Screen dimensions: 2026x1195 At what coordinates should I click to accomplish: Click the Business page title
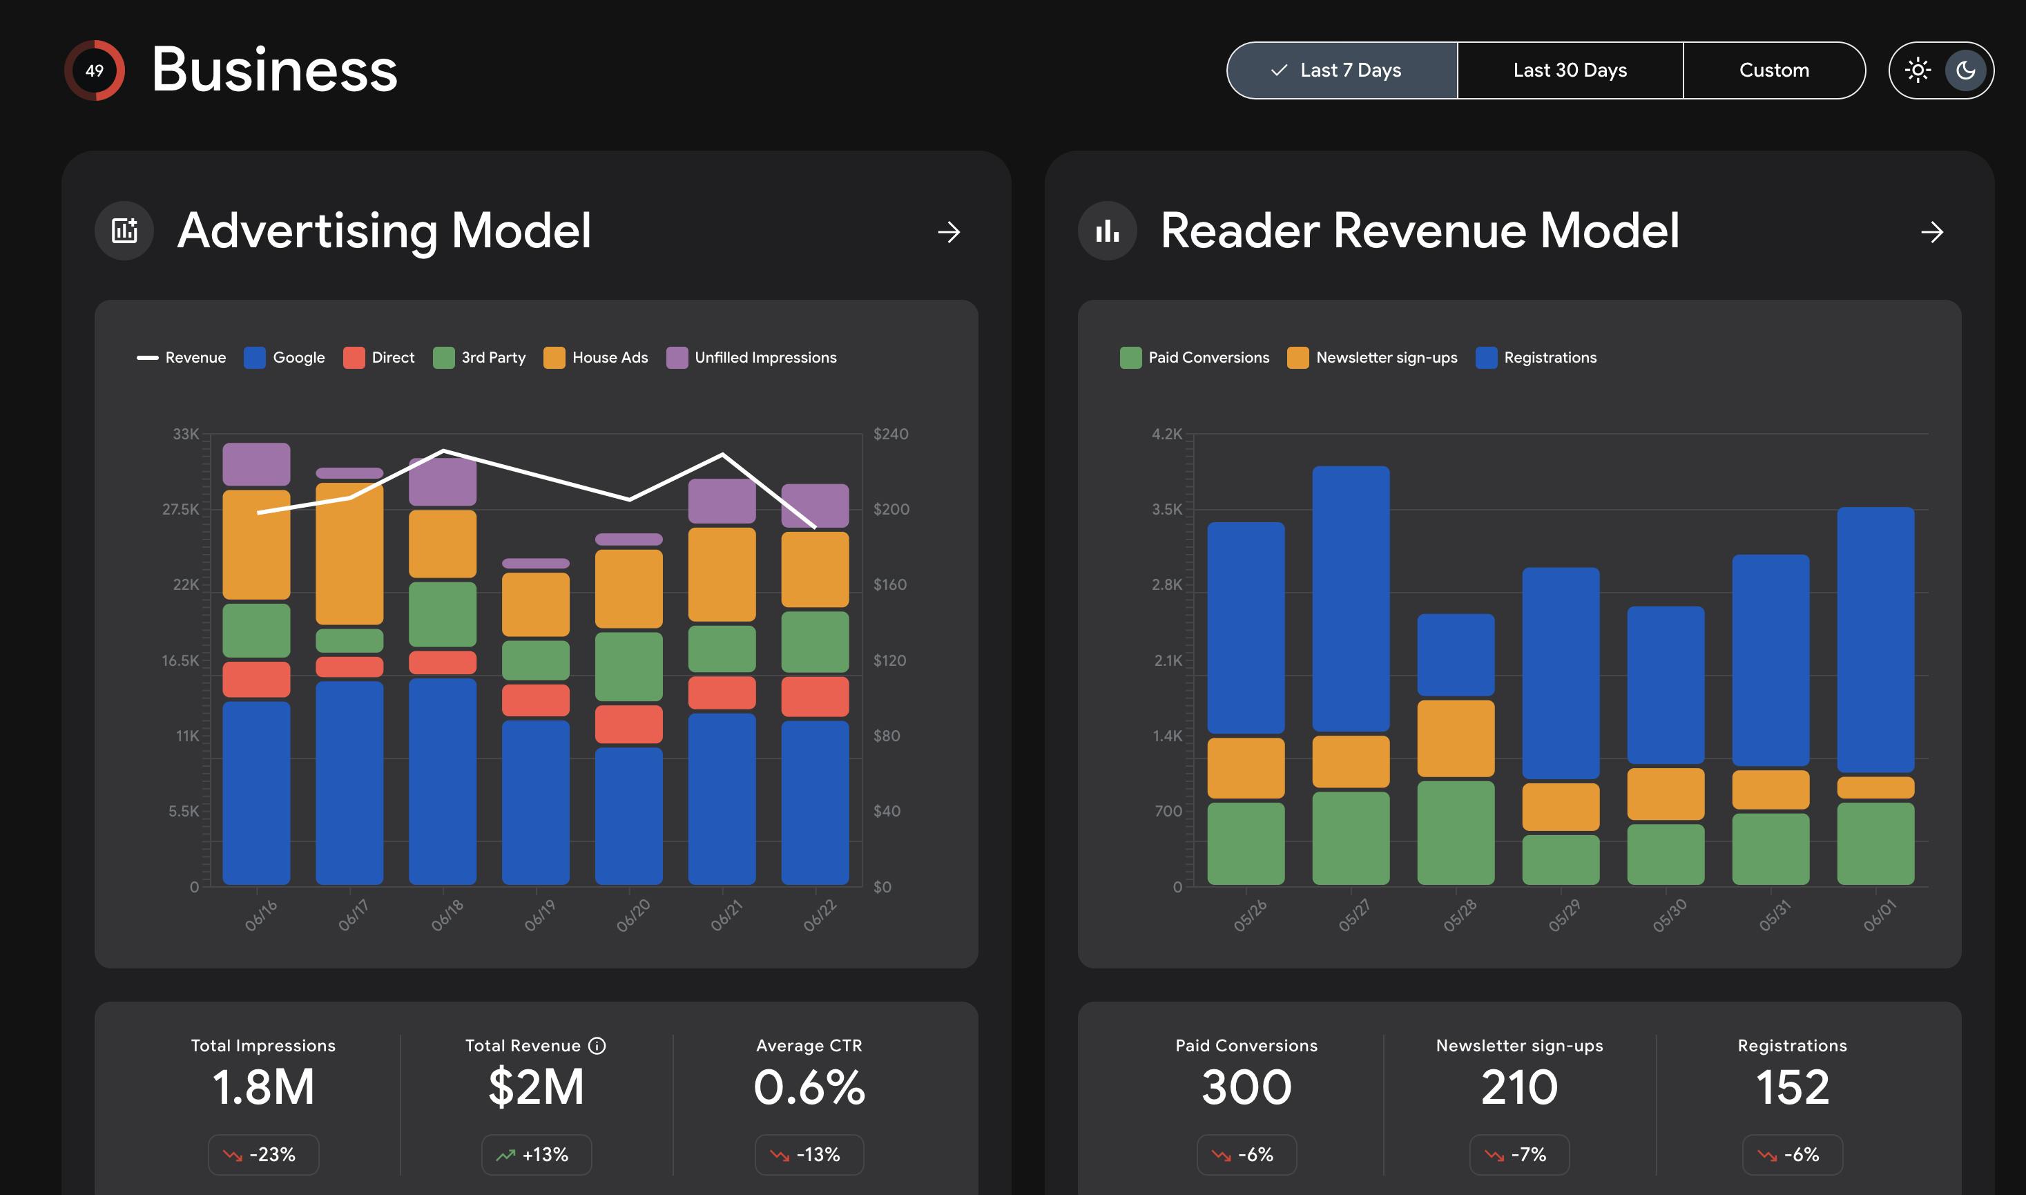[x=274, y=69]
